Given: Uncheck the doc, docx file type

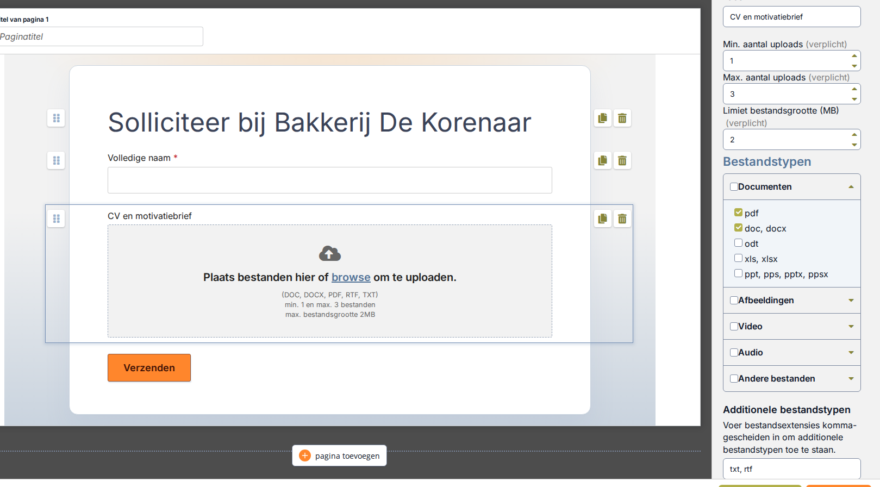Looking at the screenshot, I should 738,228.
